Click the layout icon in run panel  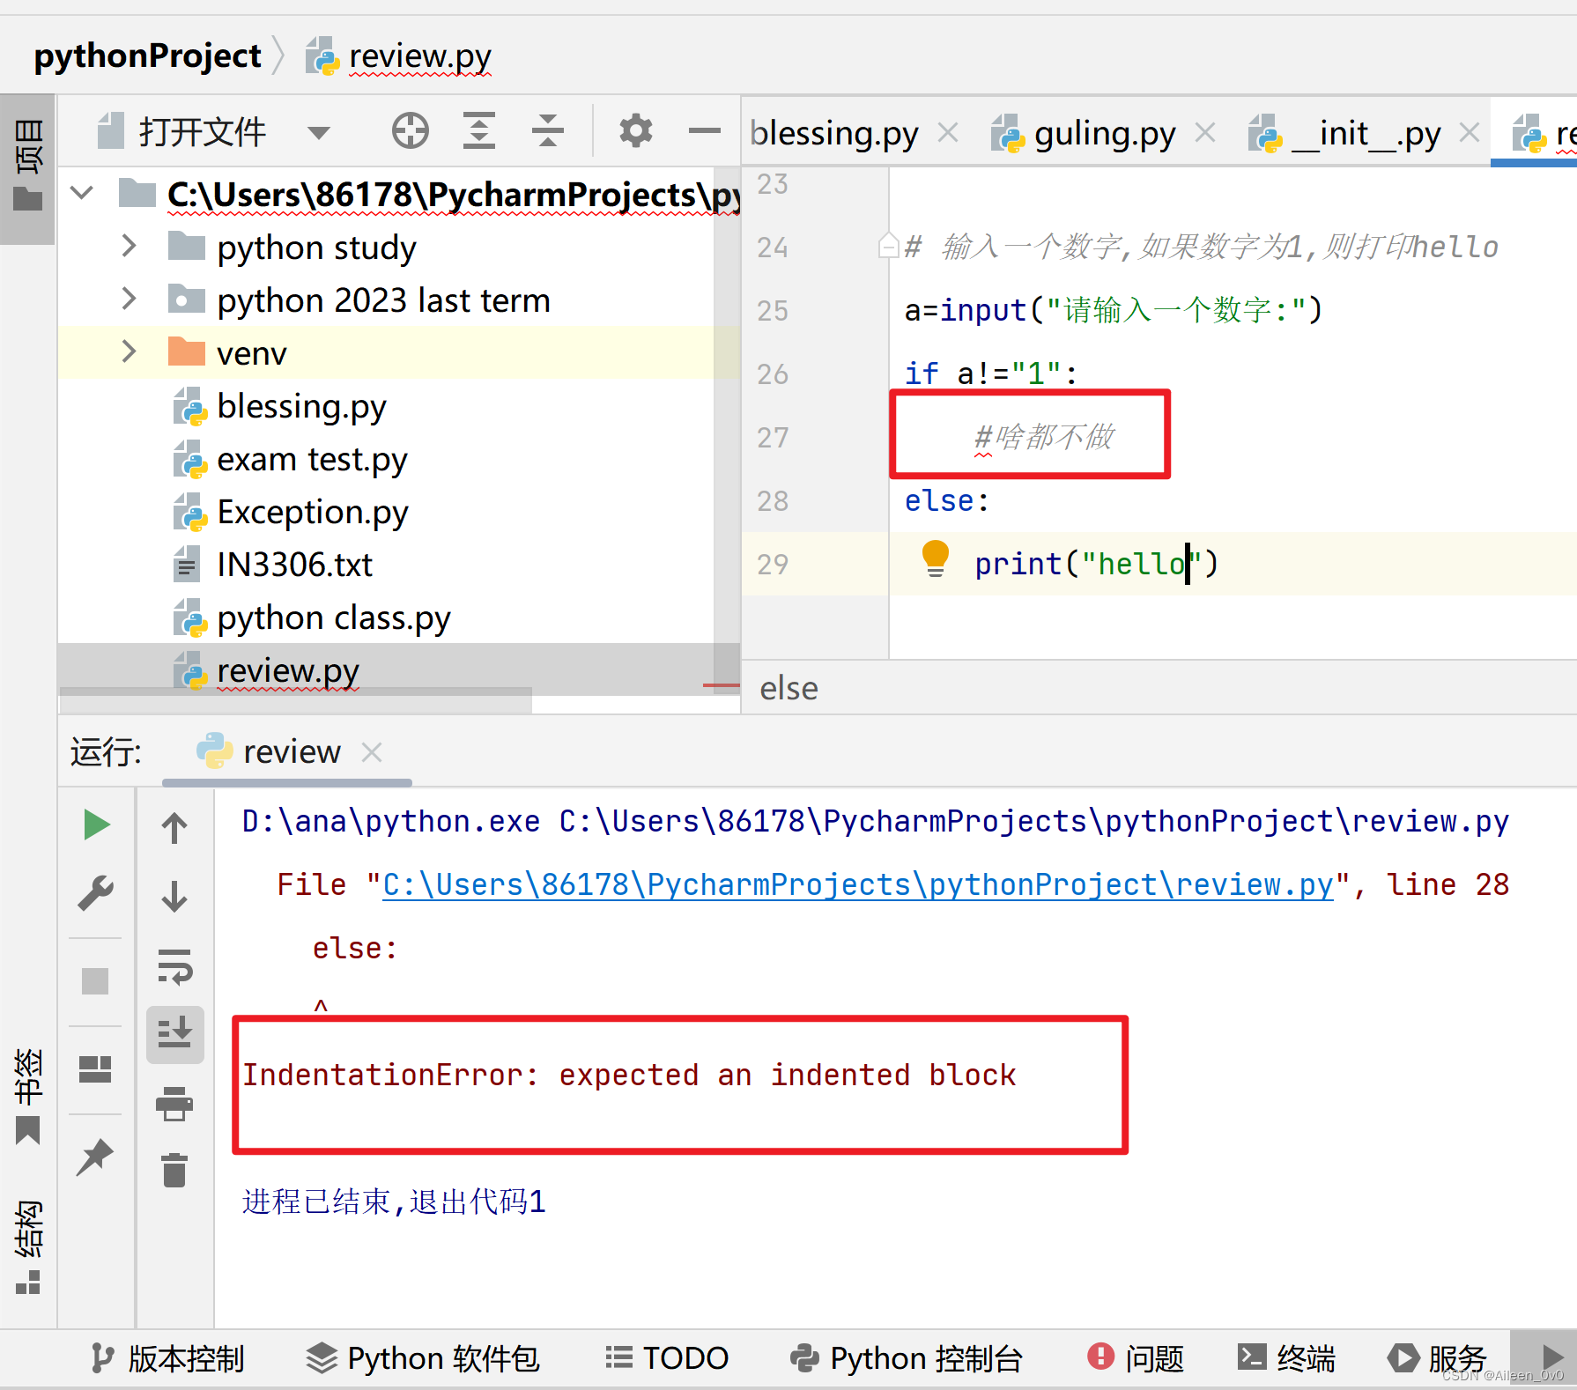pos(95,1069)
